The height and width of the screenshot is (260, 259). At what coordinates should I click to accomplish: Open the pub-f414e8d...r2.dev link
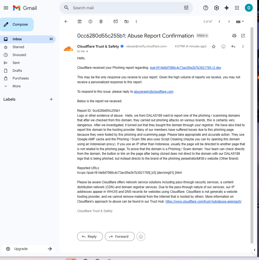[185, 68]
